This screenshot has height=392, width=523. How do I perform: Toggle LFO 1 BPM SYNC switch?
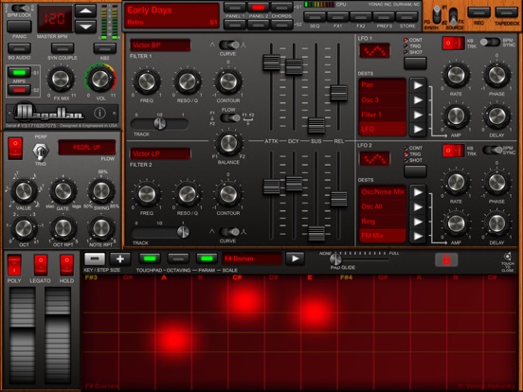tap(490, 42)
